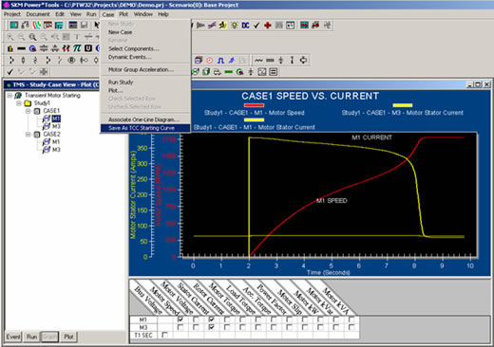The height and width of the screenshot is (347, 494).
Task: Click the dark magnifier zoom icon
Action: pyautogui.click(x=32, y=37)
